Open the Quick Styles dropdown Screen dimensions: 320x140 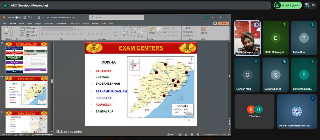pyautogui.click(x=159, y=32)
